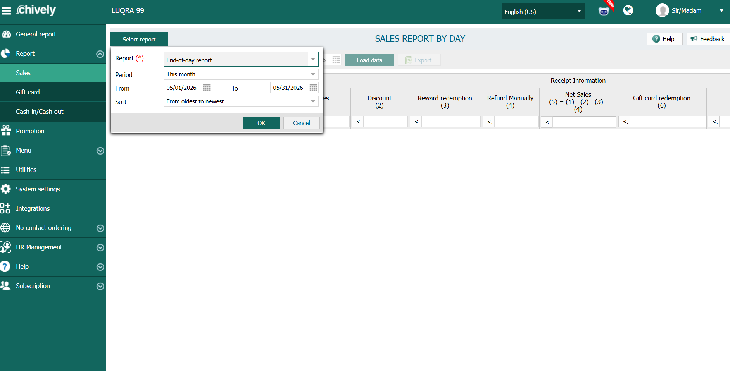Click the Feedback button
Viewport: 730px width, 371px height.
[x=708, y=39]
